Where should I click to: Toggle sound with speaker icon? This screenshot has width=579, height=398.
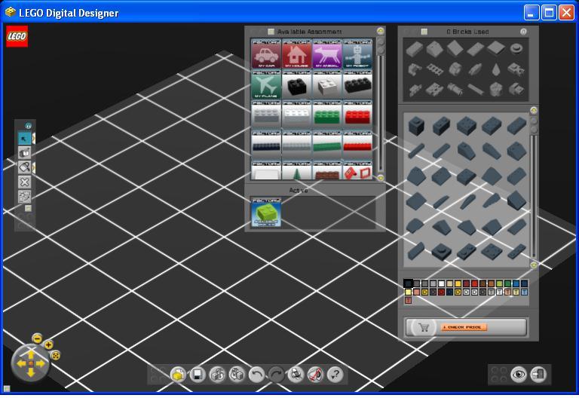click(315, 375)
